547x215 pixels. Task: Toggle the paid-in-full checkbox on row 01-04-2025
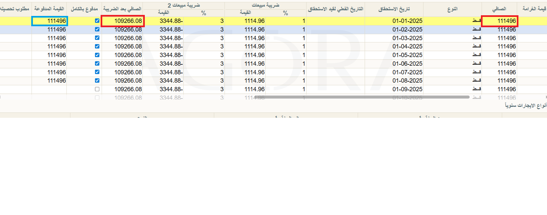(x=97, y=46)
